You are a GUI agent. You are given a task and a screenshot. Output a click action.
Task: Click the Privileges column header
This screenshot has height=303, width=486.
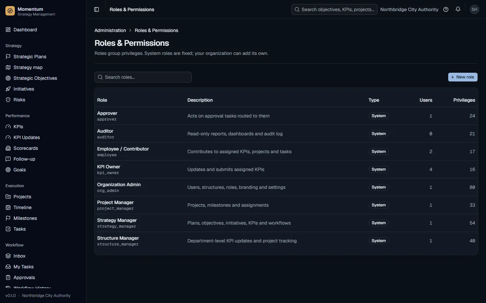tap(464, 100)
